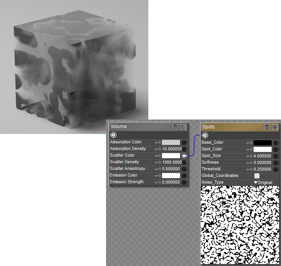The image size is (281, 266).
Task: Click the Spots node title bar
Action: pos(231,127)
